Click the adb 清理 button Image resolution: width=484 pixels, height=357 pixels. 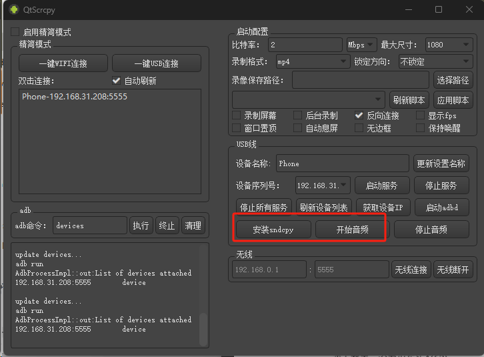193,226
